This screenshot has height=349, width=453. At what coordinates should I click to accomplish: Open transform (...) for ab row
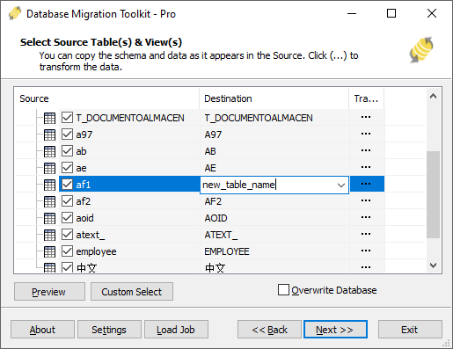tap(366, 150)
